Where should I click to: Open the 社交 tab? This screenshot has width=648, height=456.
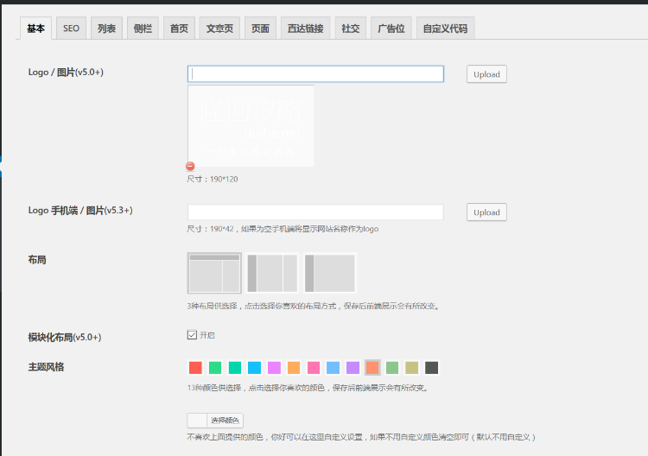point(351,28)
